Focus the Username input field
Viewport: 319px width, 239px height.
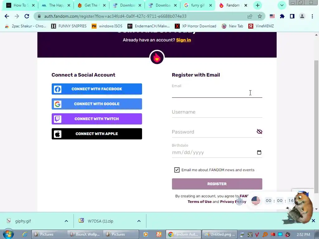pyautogui.click(x=217, y=112)
